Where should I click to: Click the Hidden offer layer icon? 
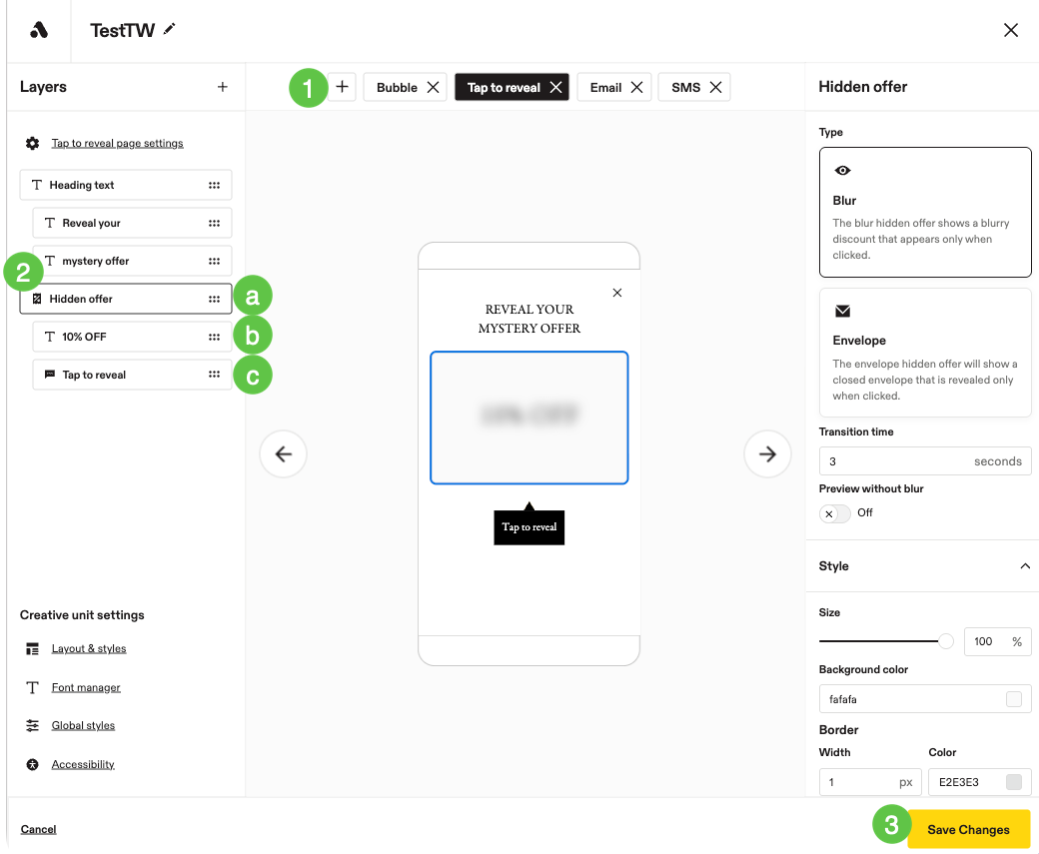37,299
